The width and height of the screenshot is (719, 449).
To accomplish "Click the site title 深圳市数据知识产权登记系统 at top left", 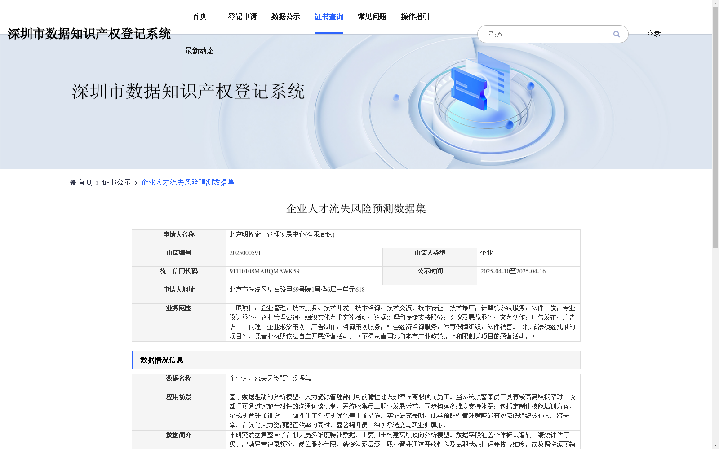I will click(89, 34).
